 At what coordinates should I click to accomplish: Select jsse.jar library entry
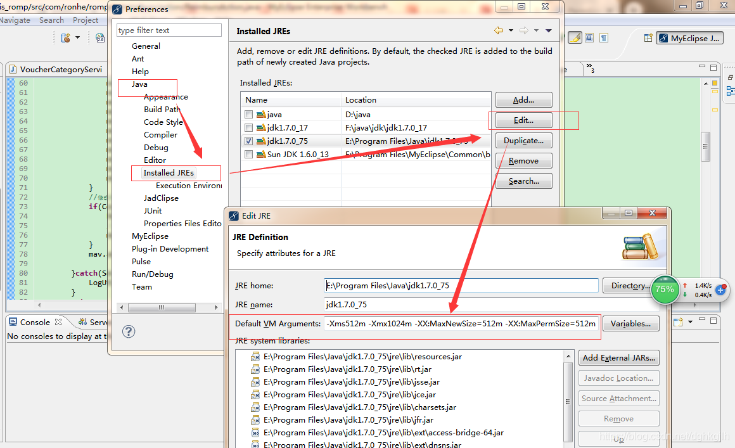352,382
